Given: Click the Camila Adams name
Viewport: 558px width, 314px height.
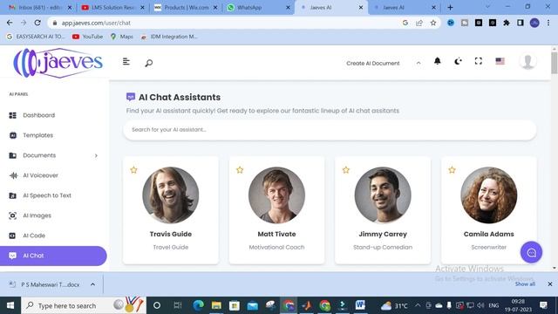Looking at the screenshot, I should coord(488,234).
